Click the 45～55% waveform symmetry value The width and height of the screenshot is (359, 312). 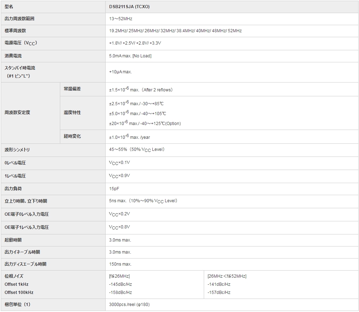coord(136,149)
